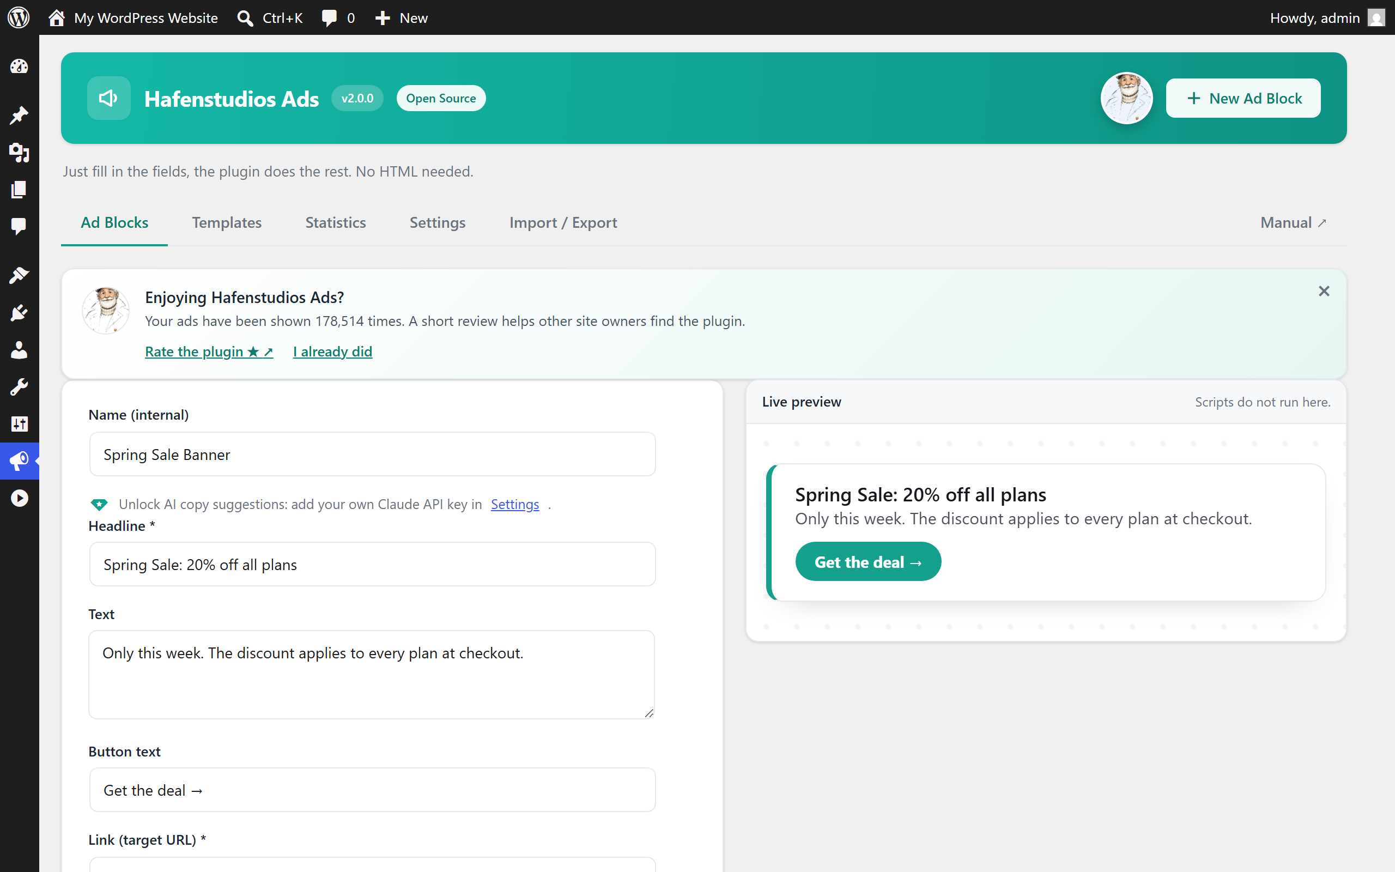
Task: Open the Users sidebar icon
Action: [19, 349]
